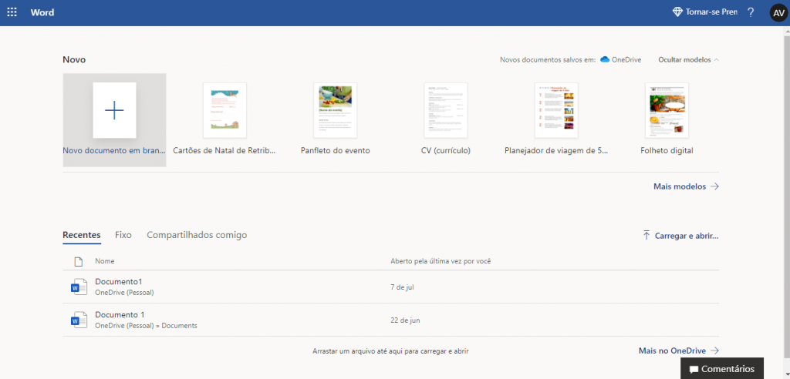This screenshot has width=790, height=379.
Task: Open the file named Documento 1
Action: click(120, 314)
